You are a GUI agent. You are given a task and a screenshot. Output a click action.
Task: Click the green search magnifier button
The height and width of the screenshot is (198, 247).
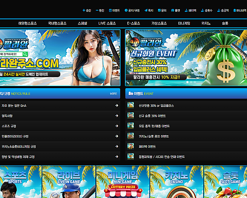point(25,54)
